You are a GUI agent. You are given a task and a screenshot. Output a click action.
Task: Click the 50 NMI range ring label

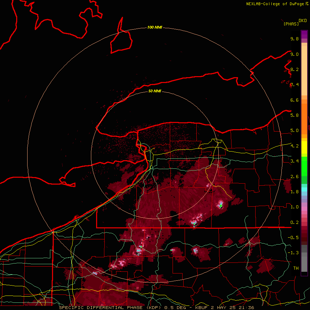155,91
